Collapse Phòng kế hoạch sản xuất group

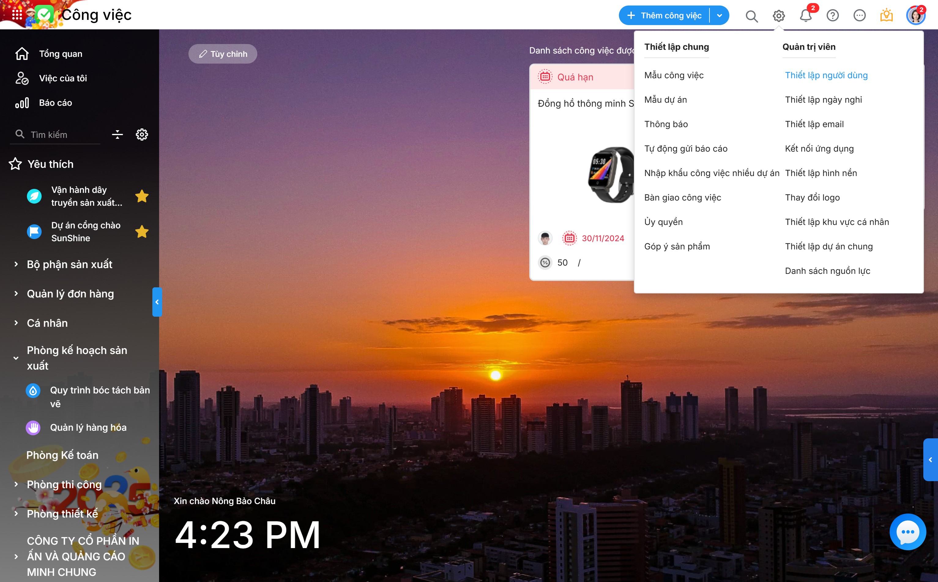point(16,358)
